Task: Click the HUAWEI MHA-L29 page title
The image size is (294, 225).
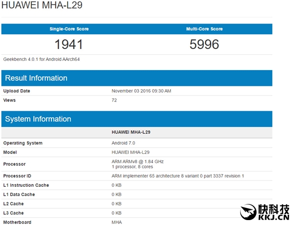Action: 42,6
